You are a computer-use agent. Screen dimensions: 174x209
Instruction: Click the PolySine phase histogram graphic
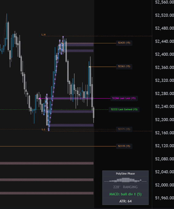pyautogui.click(x=125, y=180)
